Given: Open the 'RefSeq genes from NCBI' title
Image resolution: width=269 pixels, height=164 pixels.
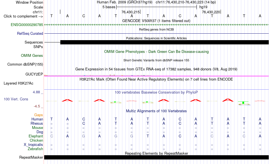Looking at the screenshot, I should point(156,29).
